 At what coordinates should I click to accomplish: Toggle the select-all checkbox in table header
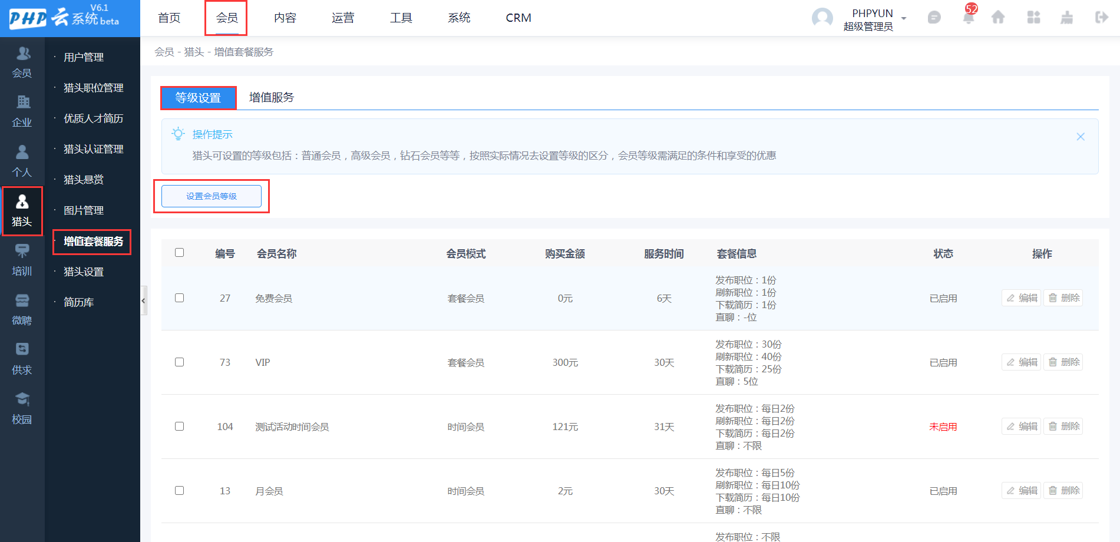click(180, 253)
